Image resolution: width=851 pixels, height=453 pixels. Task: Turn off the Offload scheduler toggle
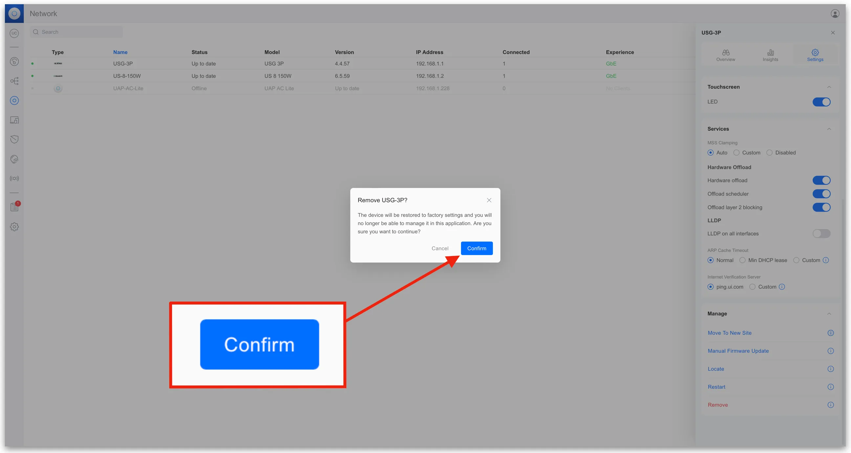click(x=821, y=194)
